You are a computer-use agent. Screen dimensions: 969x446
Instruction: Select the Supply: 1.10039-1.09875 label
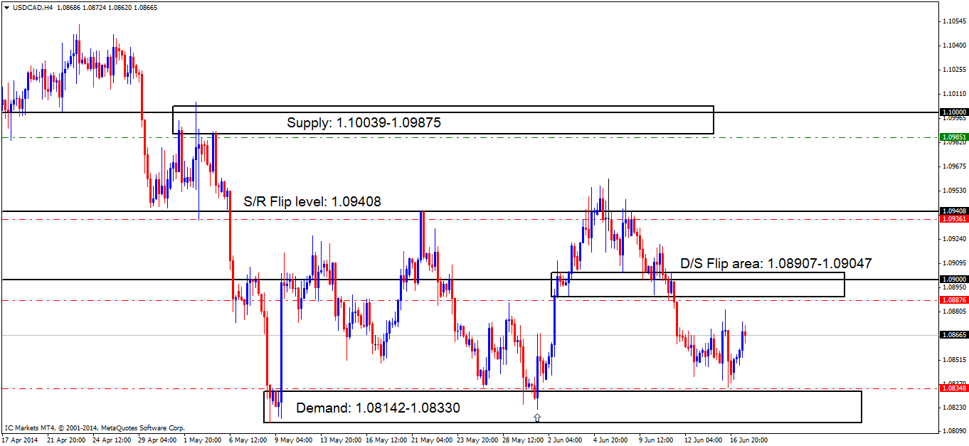[x=364, y=122]
